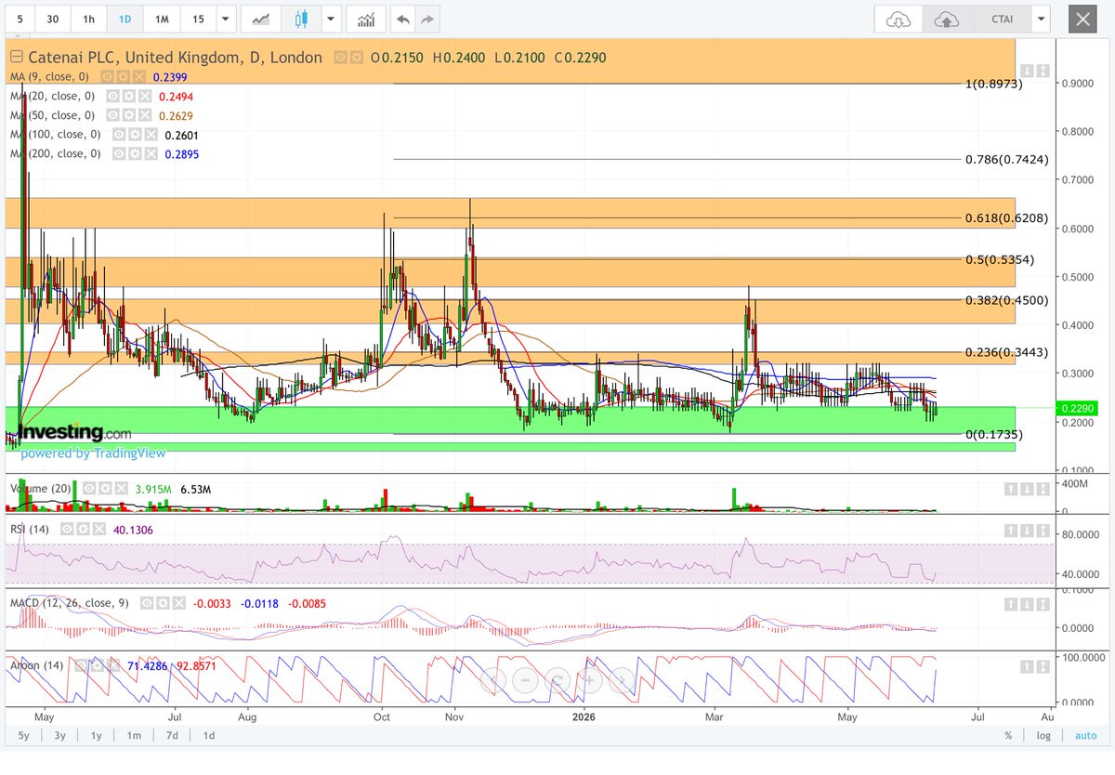Toggle visibility eye for MA 20
This screenshot has height=775, width=1115.
[111, 96]
